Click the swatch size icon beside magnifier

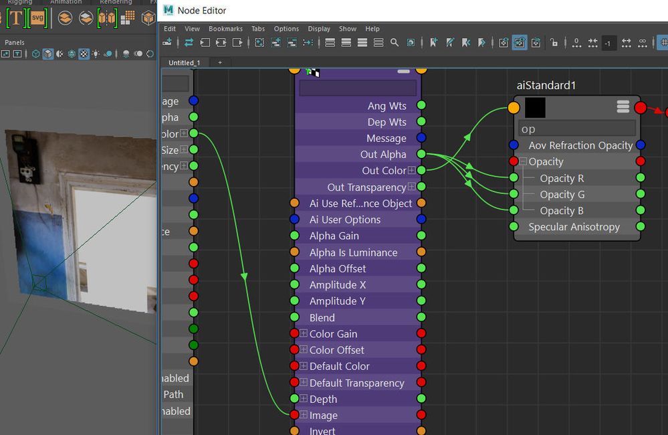tap(411, 42)
